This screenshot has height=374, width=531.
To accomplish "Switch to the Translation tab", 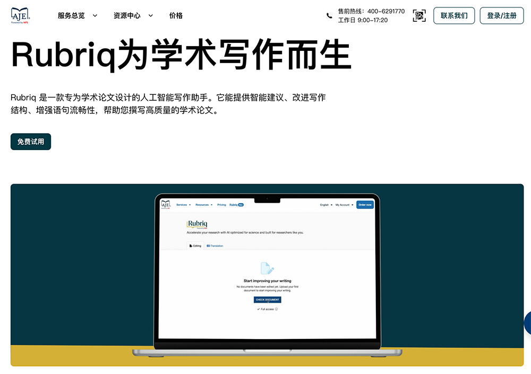I will coord(215,246).
